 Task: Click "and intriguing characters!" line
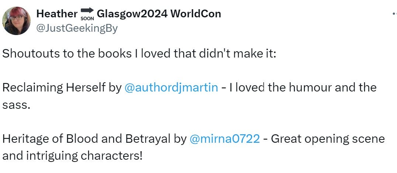pyautogui.click(x=72, y=156)
